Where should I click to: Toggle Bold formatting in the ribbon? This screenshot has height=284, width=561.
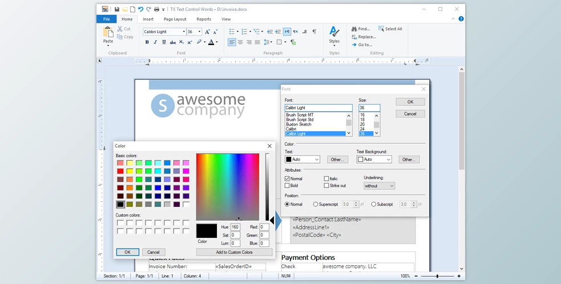click(x=147, y=42)
